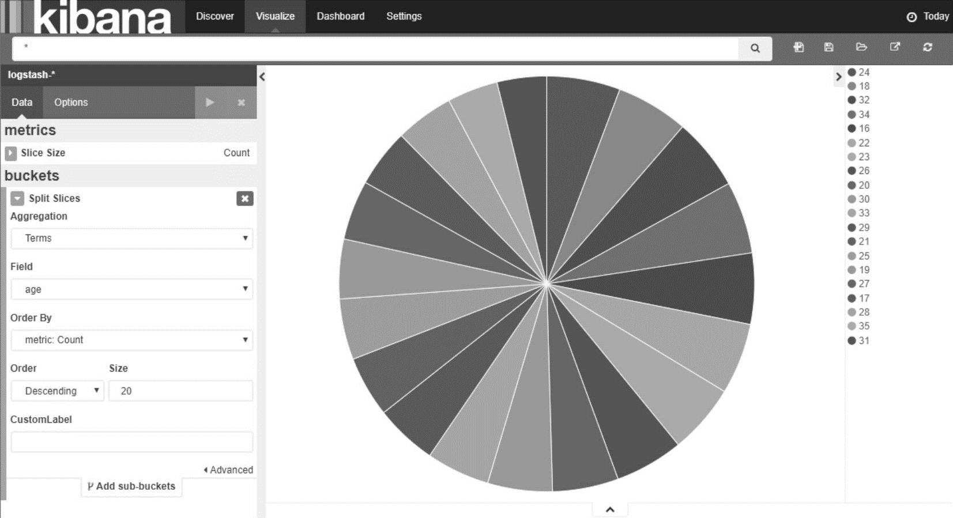Expand the bottom spy panel chevron

pos(610,509)
